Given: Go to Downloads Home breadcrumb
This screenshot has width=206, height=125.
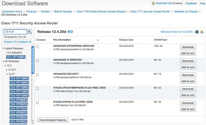Looking at the screenshot, I should 12,12.
